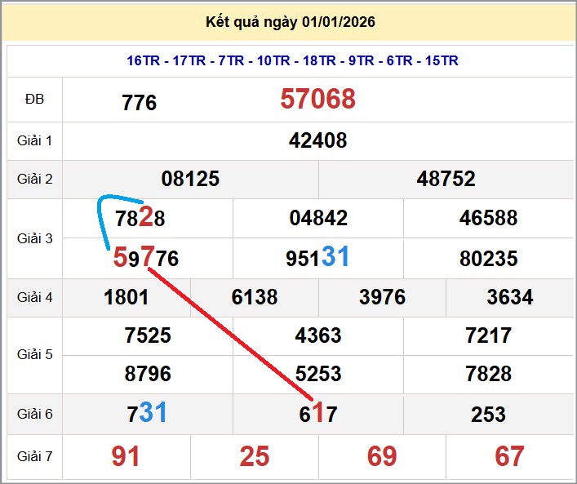Click the red Giải 7 number 91

[126, 456]
